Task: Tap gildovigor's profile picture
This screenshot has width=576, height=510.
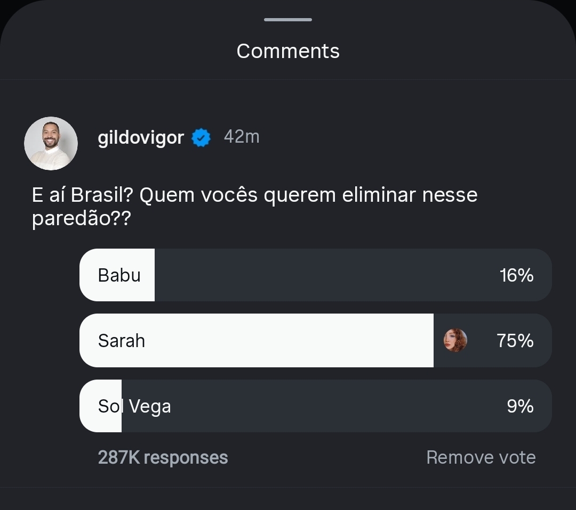Action: click(51, 143)
